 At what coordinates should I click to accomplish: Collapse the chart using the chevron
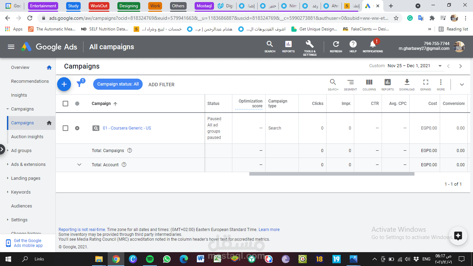tap(462, 85)
